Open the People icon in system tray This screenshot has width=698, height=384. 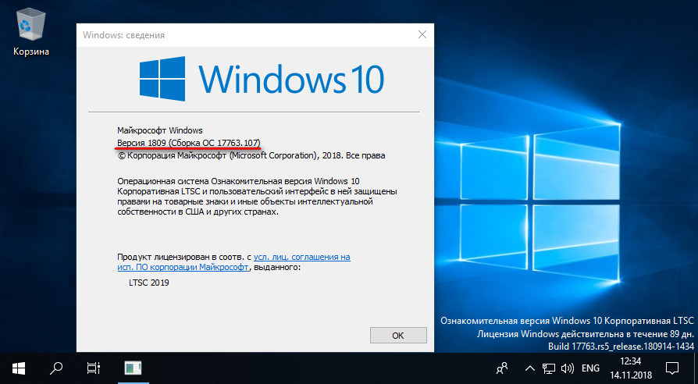(502, 368)
